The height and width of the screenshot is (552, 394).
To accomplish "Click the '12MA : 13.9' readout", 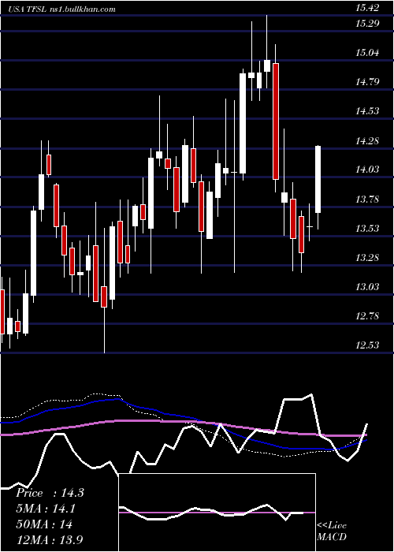I will 50,539.
